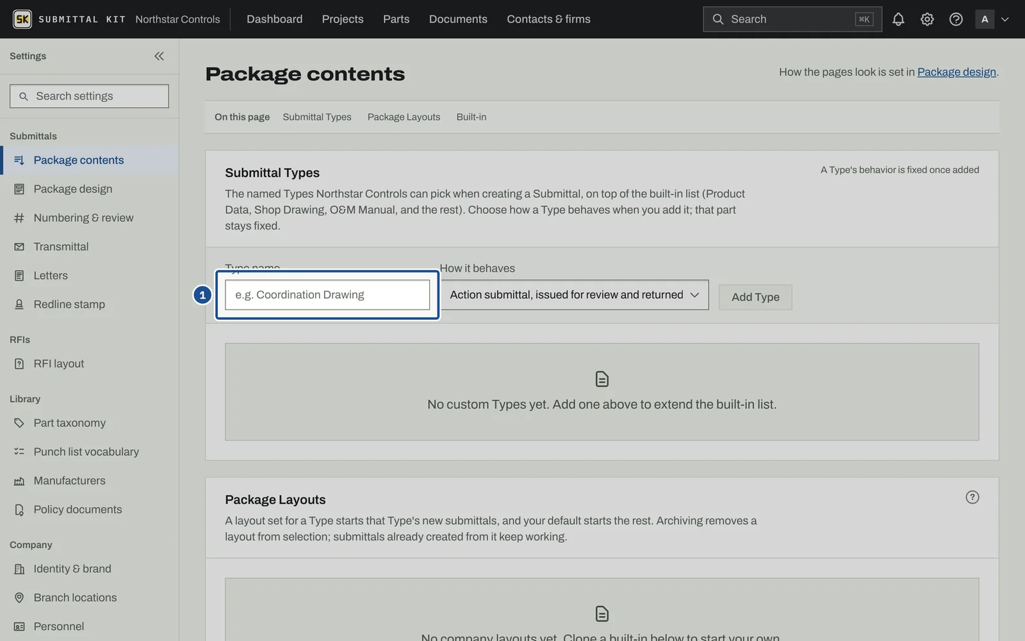
Task: Click the Numbering & review hash icon
Action: (19, 218)
